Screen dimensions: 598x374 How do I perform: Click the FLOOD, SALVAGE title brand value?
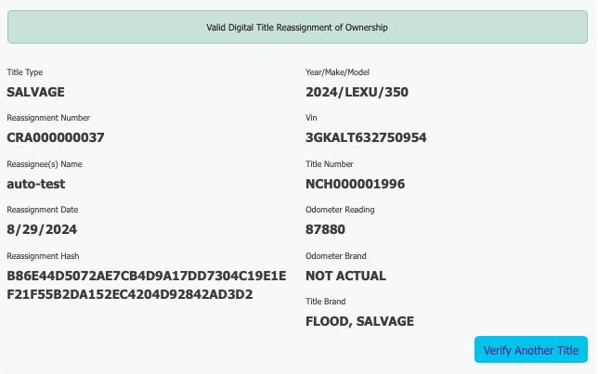[359, 321]
